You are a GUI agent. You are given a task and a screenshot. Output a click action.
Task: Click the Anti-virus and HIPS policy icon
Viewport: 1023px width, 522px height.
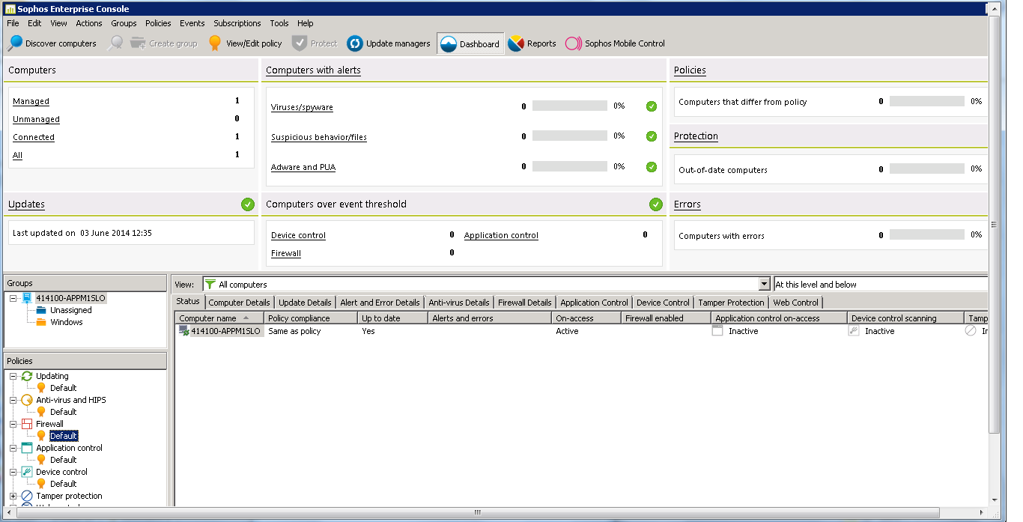click(x=28, y=400)
